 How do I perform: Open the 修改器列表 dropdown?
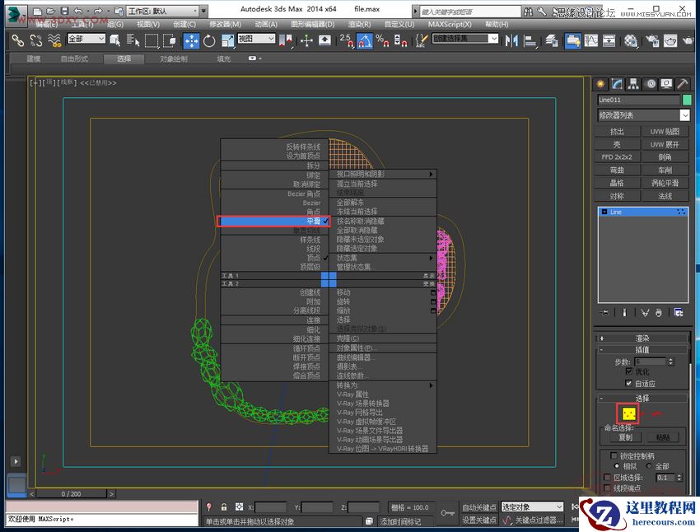tap(643, 114)
